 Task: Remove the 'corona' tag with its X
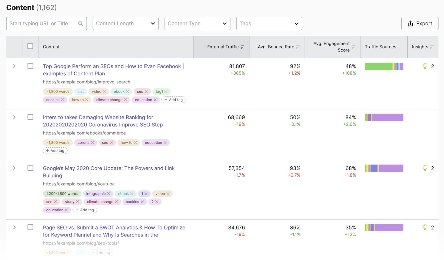point(92,143)
